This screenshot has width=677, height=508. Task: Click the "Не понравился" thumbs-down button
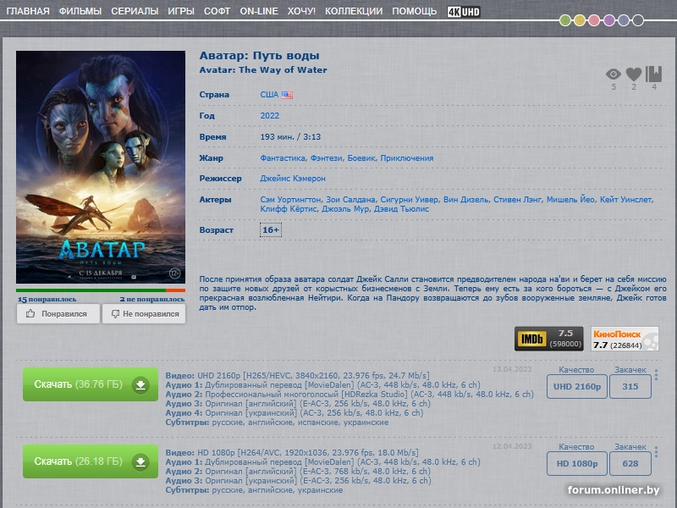144,313
